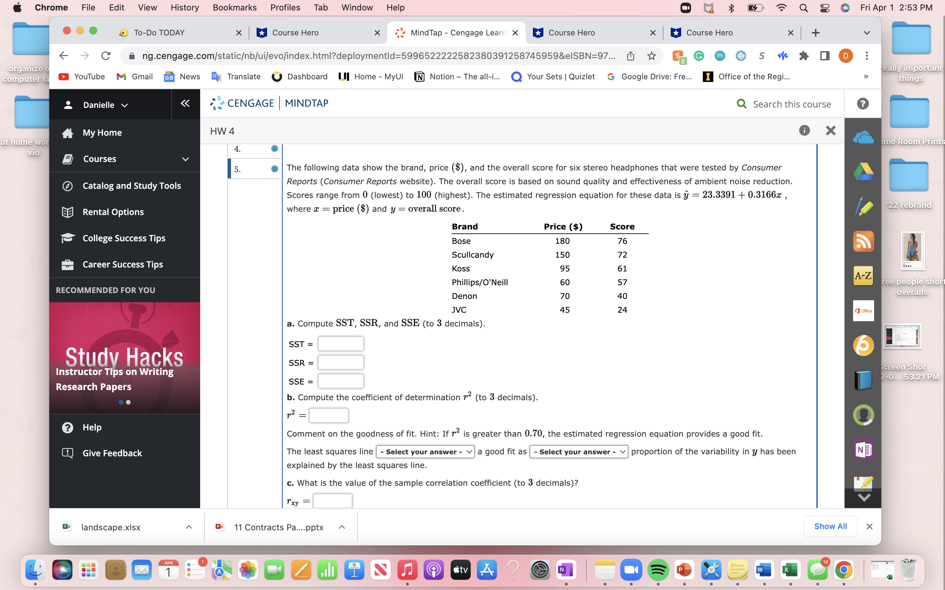This screenshot has width=945, height=590.
Task: Collapse the left navigation sidebar
Action: tap(185, 104)
